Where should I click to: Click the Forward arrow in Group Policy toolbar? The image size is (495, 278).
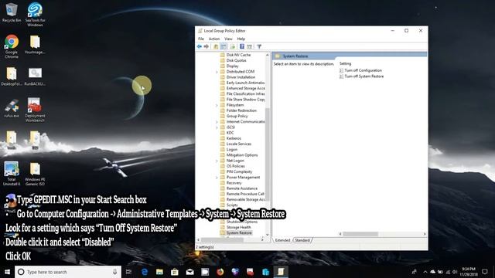pos(207,46)
